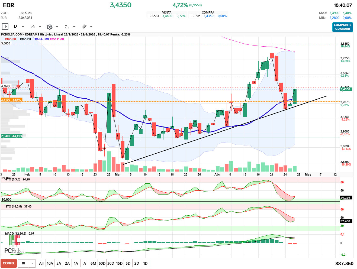
Task: Expand the D timeframe dropdown arrow
Action: [x=23, y=27]
